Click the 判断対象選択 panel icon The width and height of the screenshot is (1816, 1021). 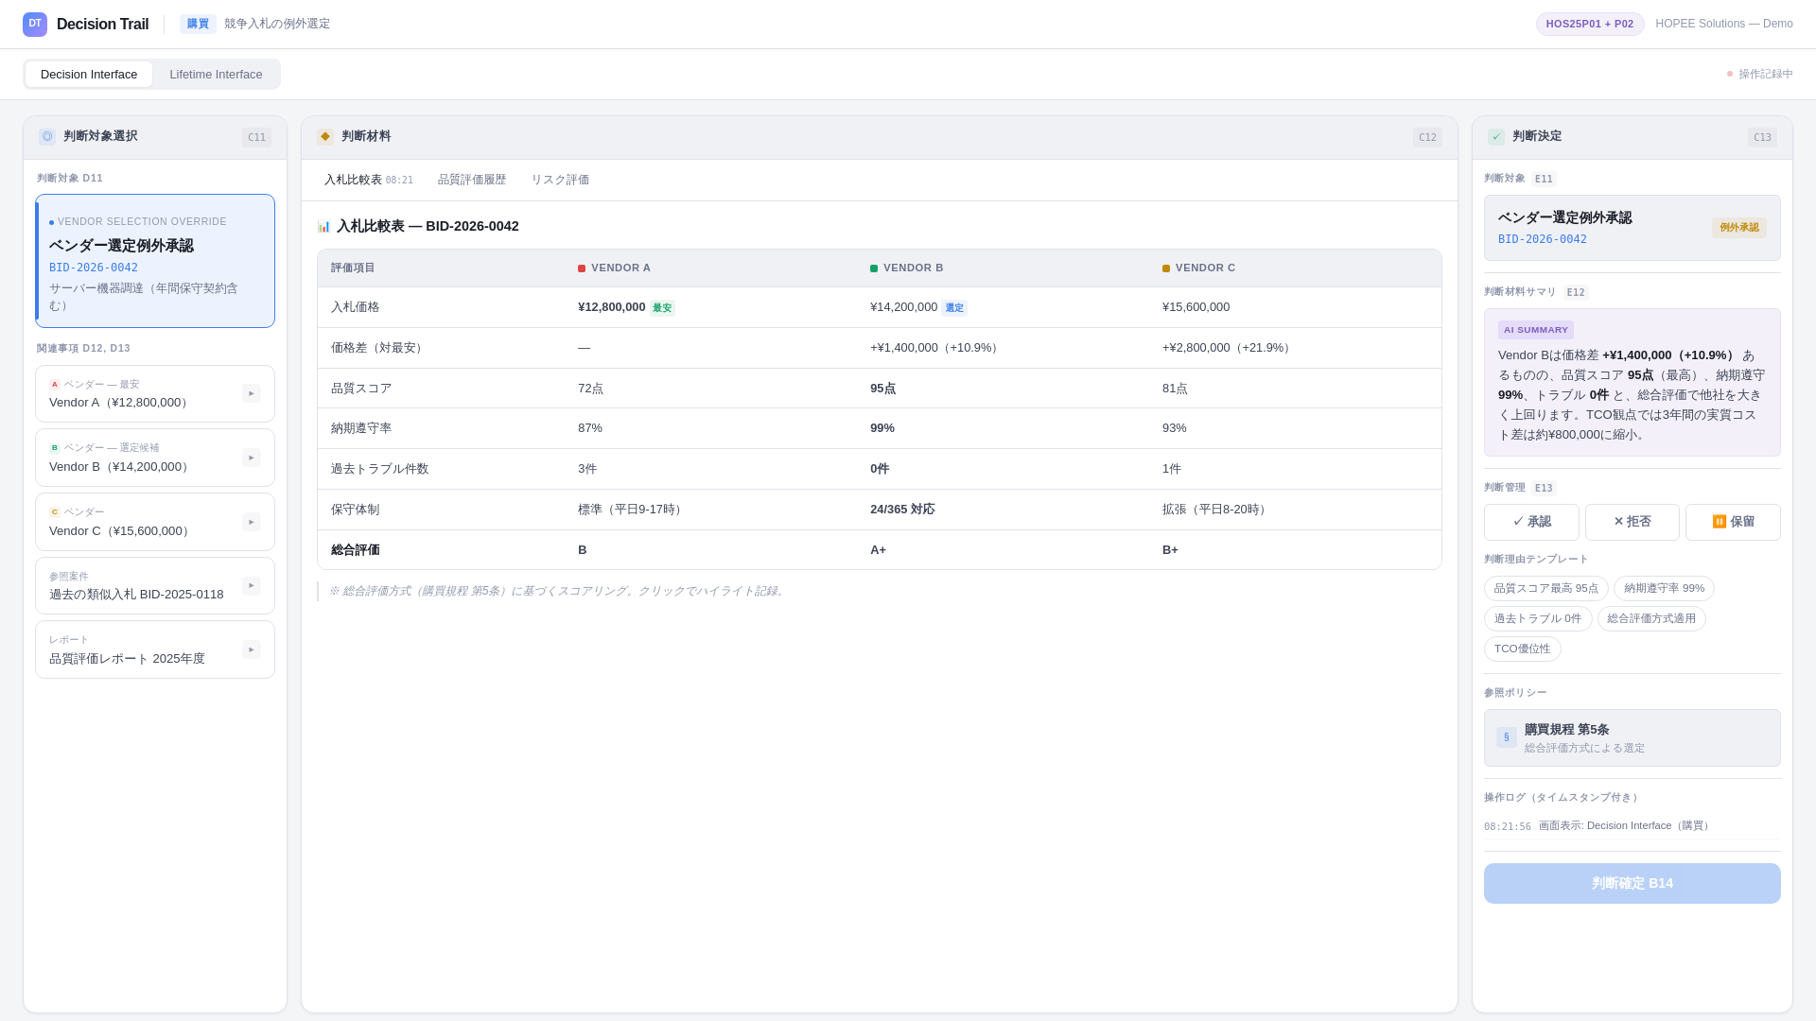[x=47, y=137]
